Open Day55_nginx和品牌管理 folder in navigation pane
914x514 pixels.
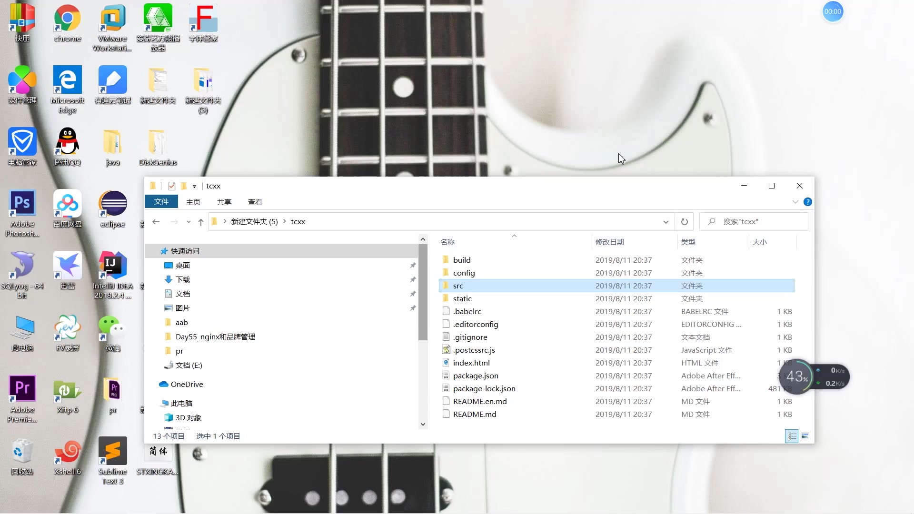(x=281, y=336)
